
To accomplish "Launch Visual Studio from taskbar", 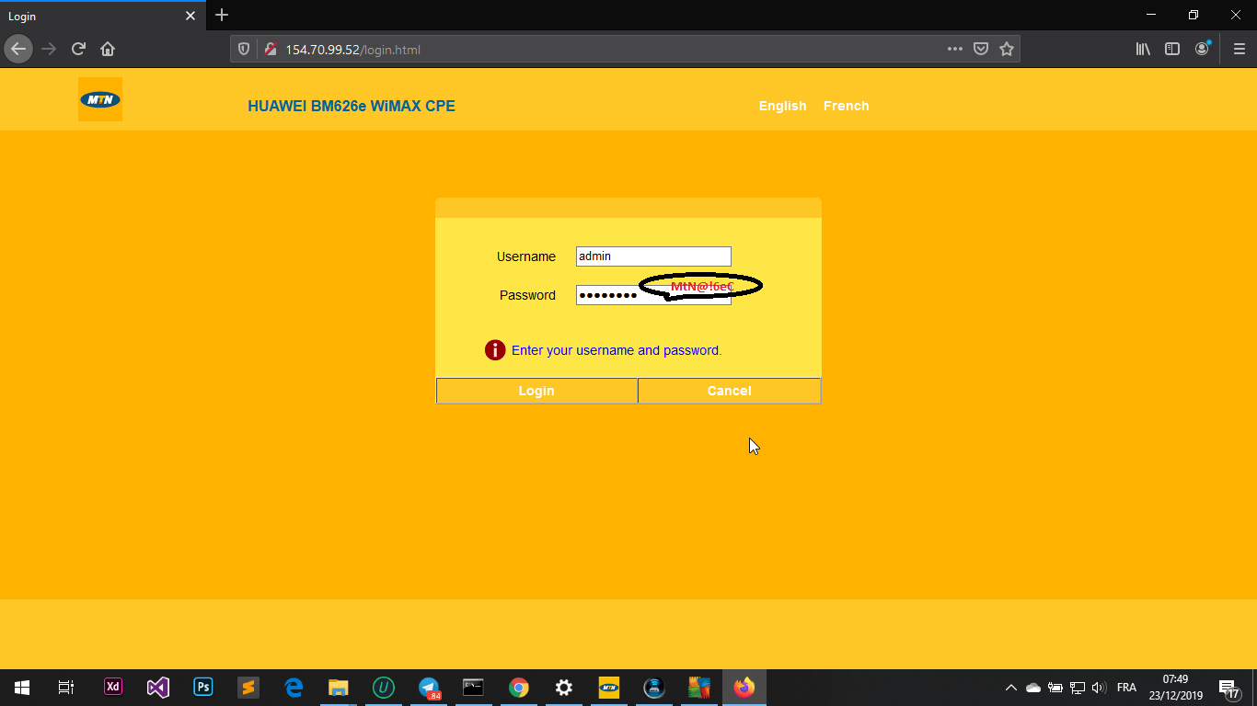I will [158, 688].
